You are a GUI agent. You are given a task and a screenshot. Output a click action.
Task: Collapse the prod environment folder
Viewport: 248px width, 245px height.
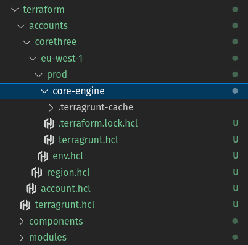[39, 75]
